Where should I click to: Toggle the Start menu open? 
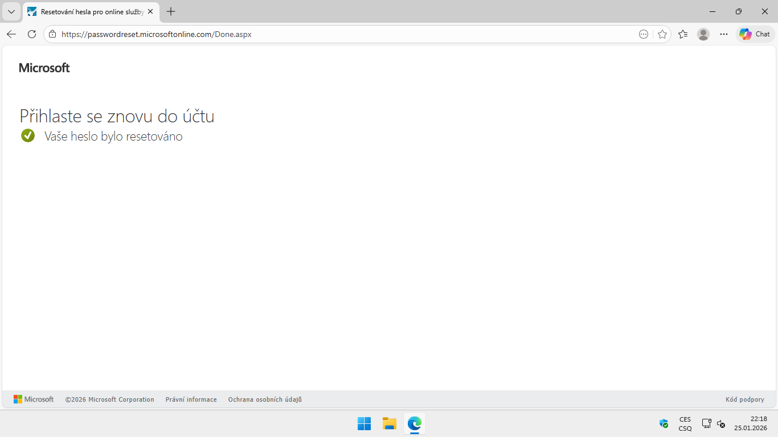(363, 423)
